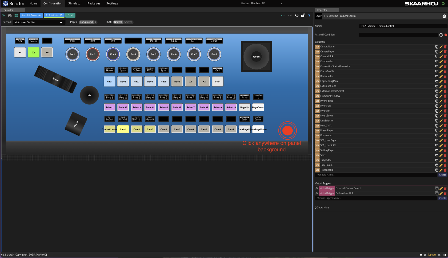
Task: Open the Section dropdown Auto: User Section
Action: [39, 22]
